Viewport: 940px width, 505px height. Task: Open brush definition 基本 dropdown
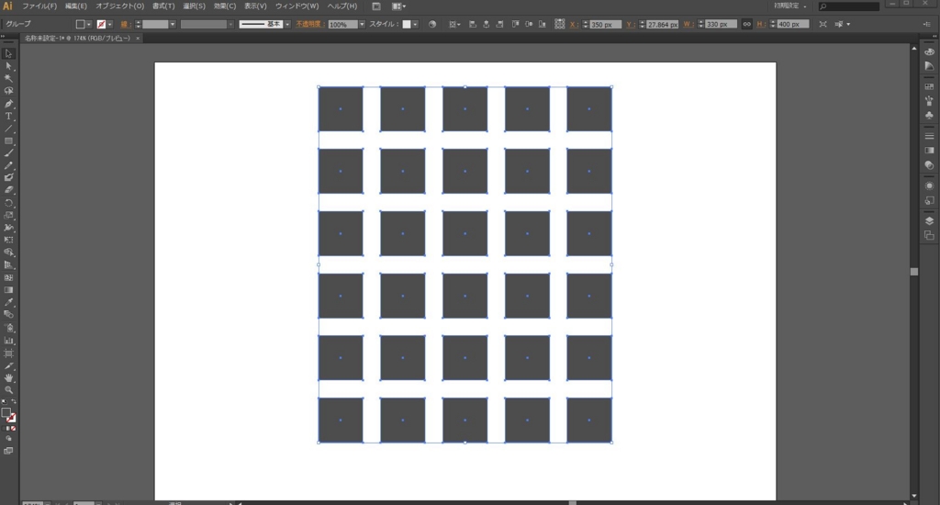coord(287,25)
